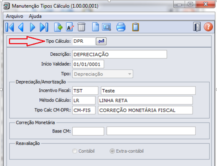Edit the current record
Viewport: 217px width, 166px height.
pyautogui.click(x=70, y=27)
